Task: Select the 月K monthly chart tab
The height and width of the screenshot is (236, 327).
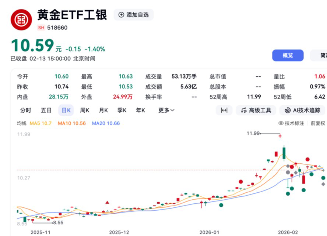Action: 103,110
